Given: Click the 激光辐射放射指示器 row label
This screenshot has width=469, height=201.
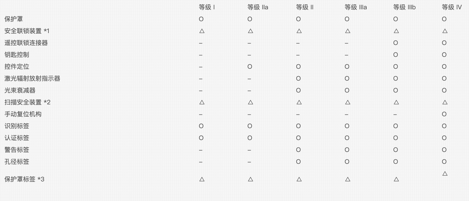Looking at the screenshot, I should coord(32,79).
